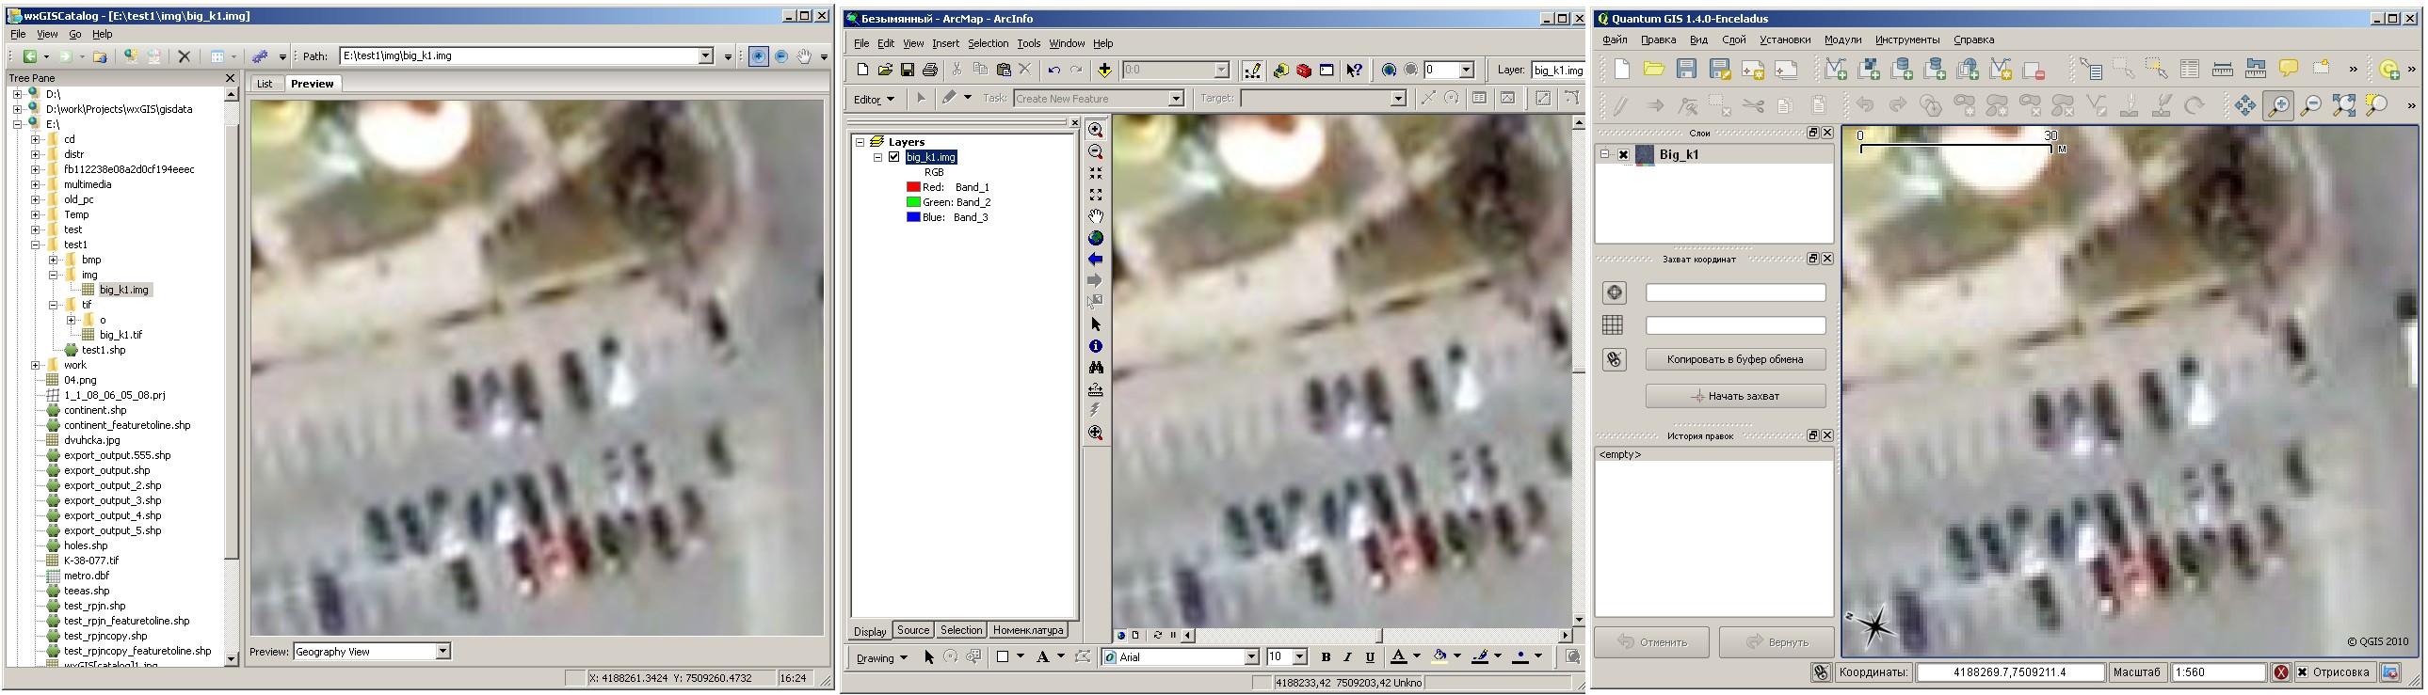Toggle the Отрисовка render checkbox
2428x695 pixels.
tap(2303, 671)
